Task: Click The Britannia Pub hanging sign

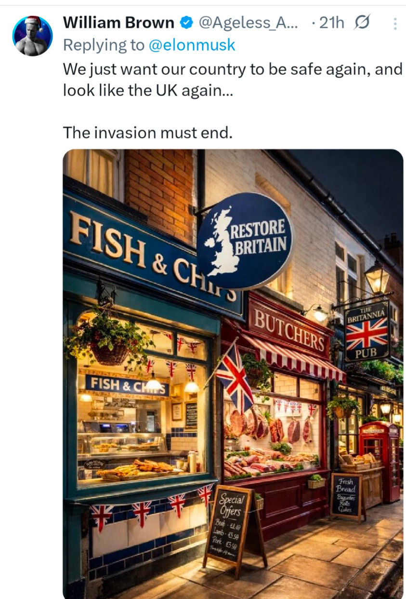Action: pyautogui.click(x=367, y=330)
